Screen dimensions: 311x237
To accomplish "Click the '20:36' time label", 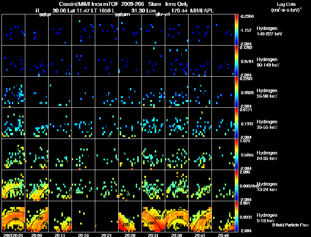I will click(176, 235).
